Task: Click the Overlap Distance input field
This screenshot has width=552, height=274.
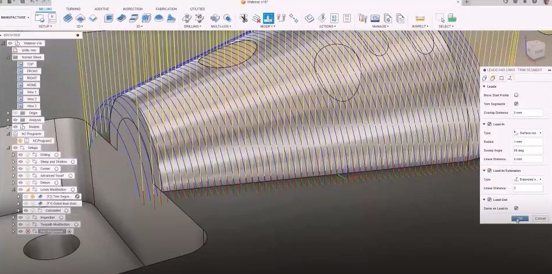Action: pos(528,113)
